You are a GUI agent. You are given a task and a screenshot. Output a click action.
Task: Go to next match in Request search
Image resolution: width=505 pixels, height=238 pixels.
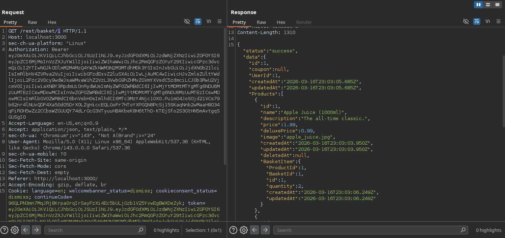pos(36,230)
